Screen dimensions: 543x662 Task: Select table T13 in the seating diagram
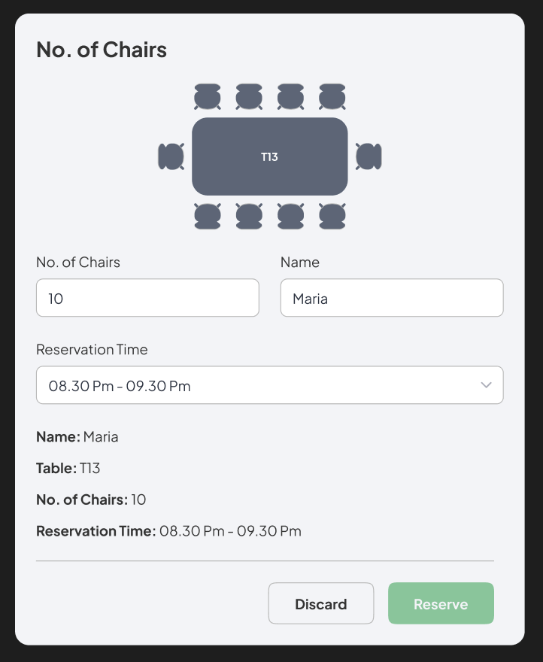pos(269,156)
